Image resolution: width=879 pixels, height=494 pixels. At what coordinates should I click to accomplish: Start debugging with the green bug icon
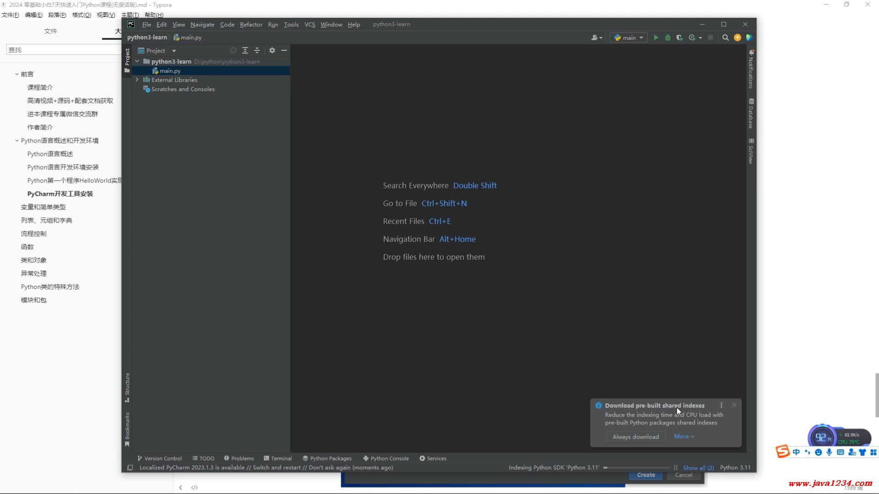click(x=667, y=38)
